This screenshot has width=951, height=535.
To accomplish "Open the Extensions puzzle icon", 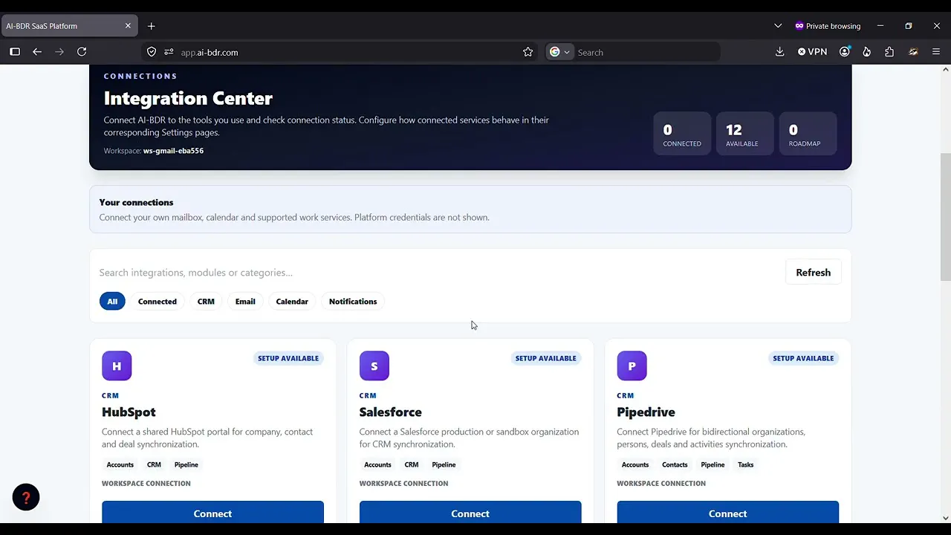I will (x=889, y=52).
